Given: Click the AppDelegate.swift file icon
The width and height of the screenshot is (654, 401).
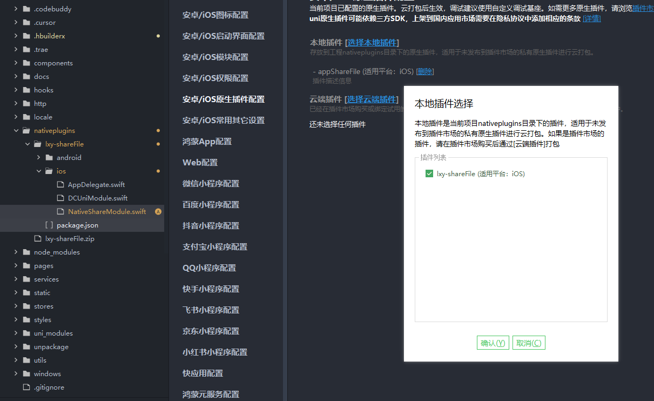Looking at the screenshot, I should point(60,185).
